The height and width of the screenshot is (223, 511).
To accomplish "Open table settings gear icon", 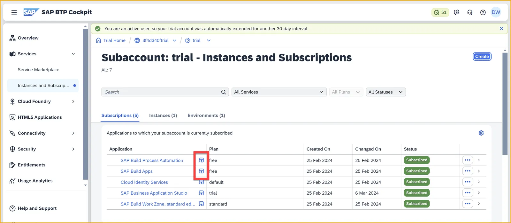I will pos(481,133).
